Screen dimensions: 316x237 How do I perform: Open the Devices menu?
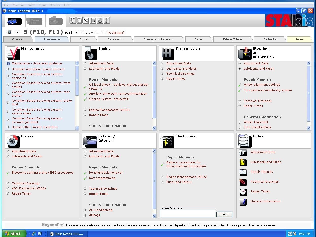tap(55, 5)
